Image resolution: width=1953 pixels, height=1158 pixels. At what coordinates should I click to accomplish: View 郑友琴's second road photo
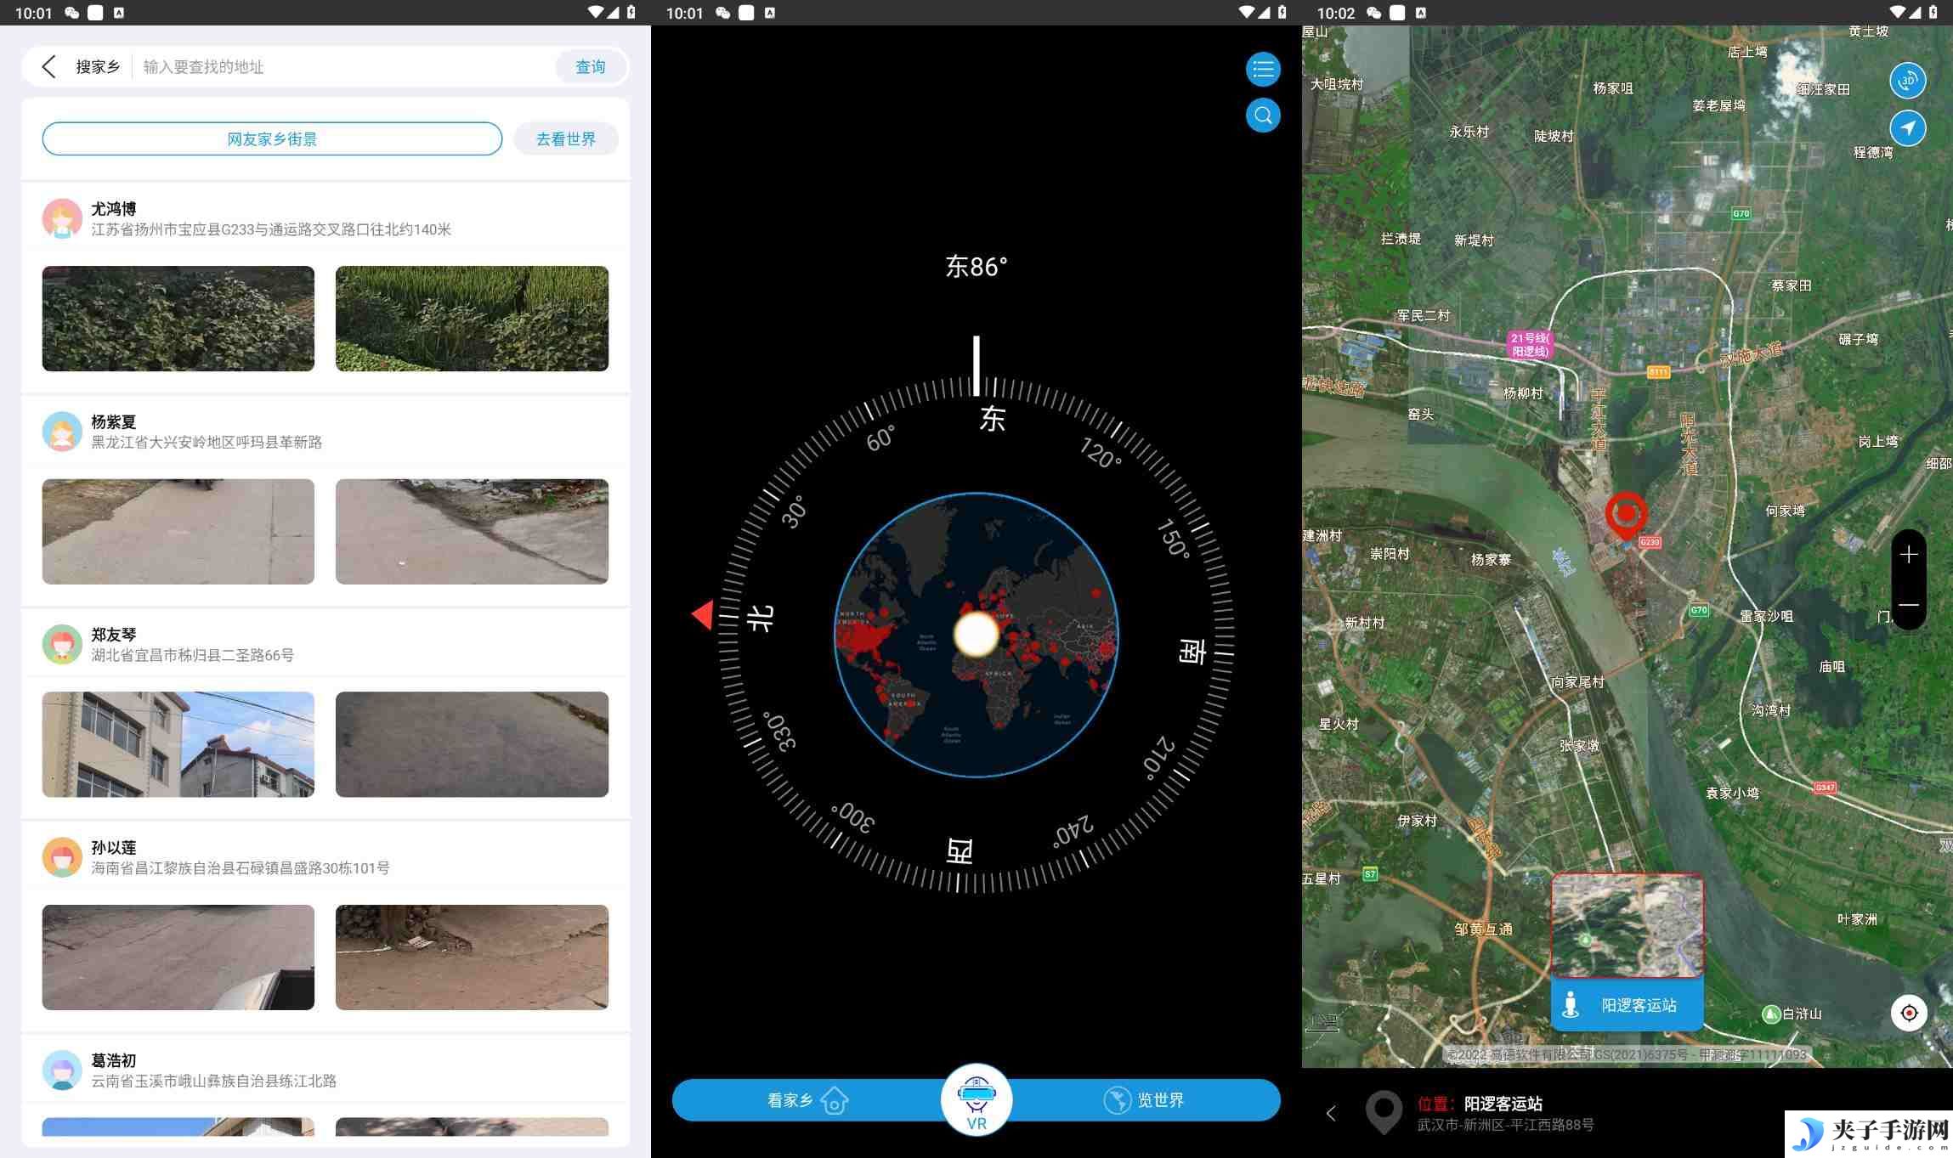[x=472, y=744]
